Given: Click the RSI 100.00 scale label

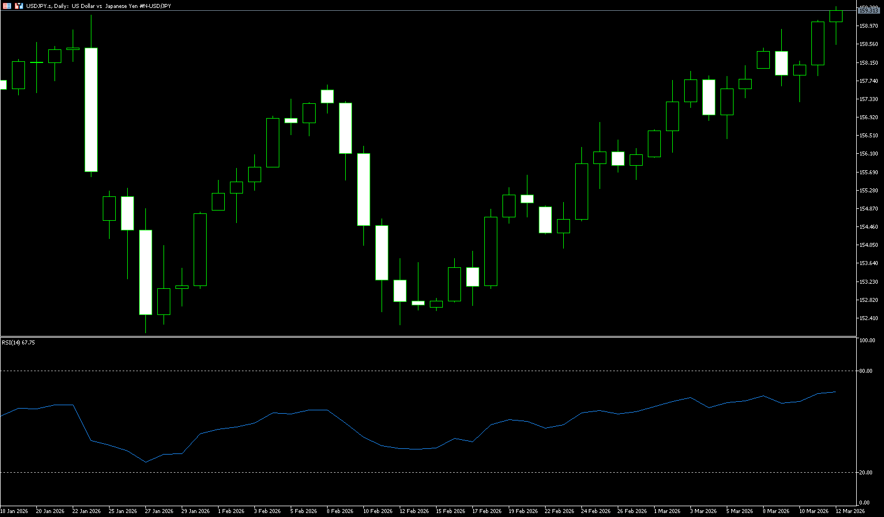Looking at the screenshot, I should (867, 341).
